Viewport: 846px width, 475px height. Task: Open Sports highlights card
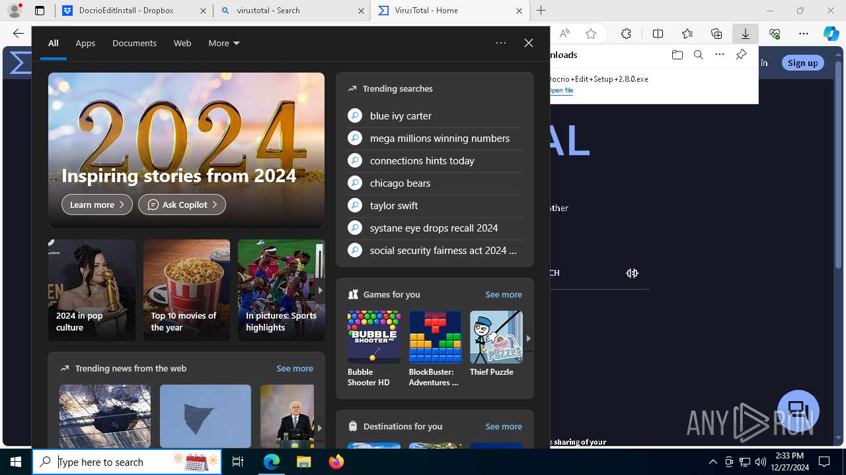282,290
